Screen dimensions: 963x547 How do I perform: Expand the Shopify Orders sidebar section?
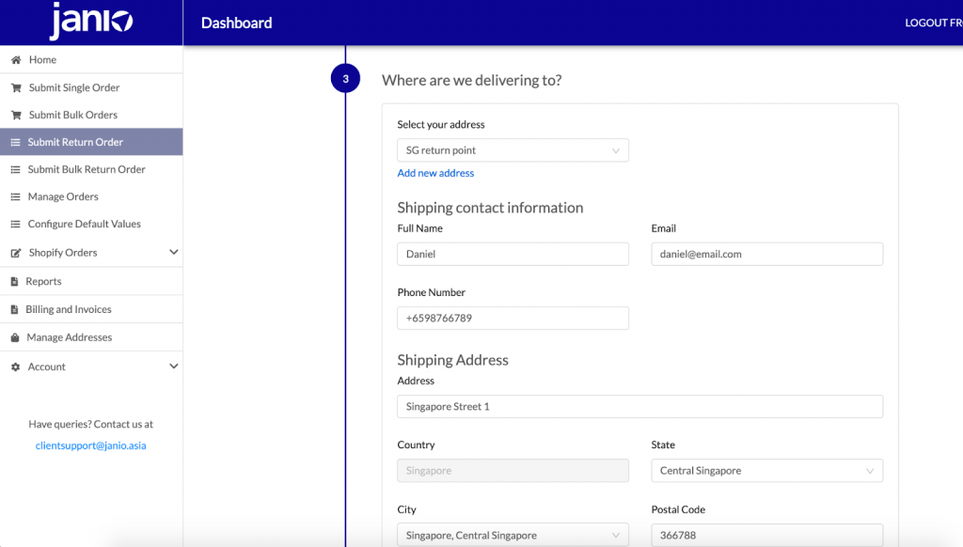(173, 252)
